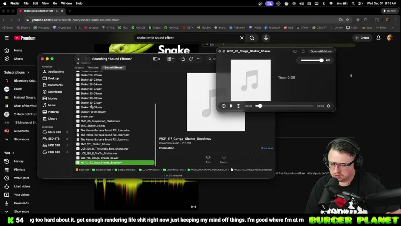Expand the Quick Look double-chevron more controls
This screenshot has width=401, height=226.
click(328, 106)
